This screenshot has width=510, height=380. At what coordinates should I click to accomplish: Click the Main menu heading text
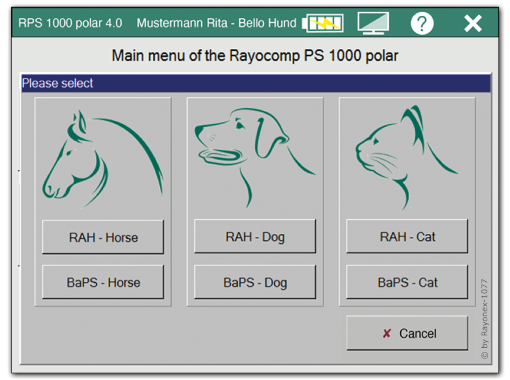(x=255, y=55)
